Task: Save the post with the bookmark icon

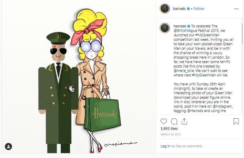Action: click(236, 121)
